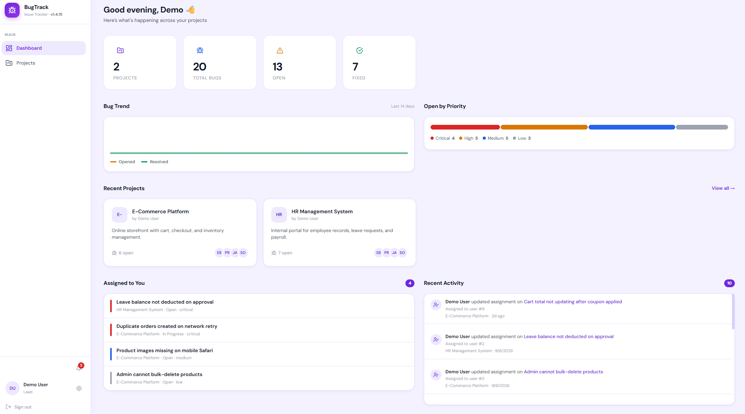
Task: Click the Last 14 days label
Action: point(403,106)
